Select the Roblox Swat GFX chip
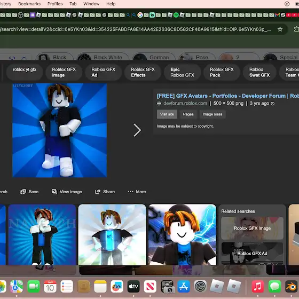 [259, 72]
